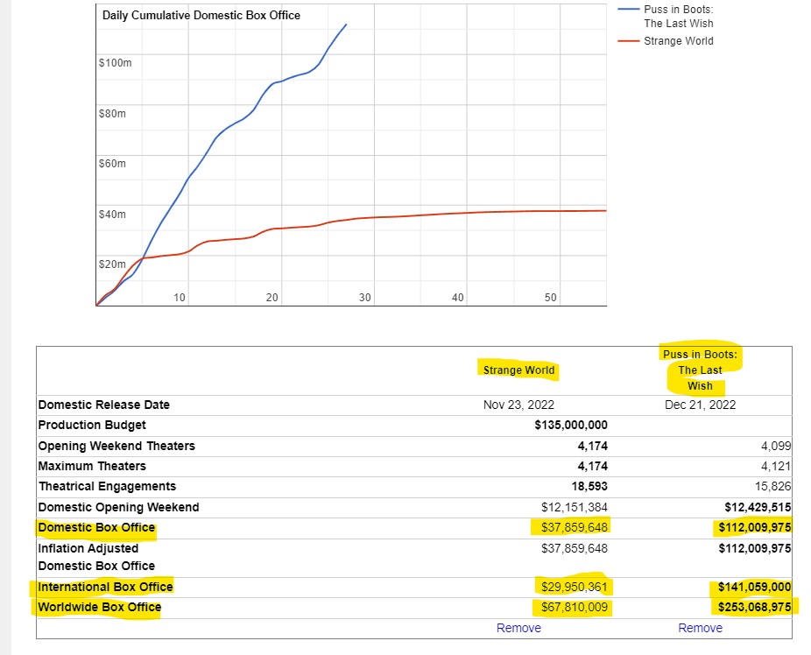
Task: Click the Remove link under Strange World column
Action: [x=518, y=628]
